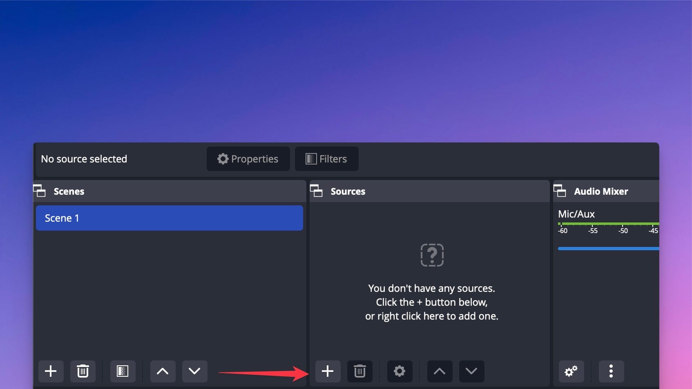Screen dimensions: 692x389
Task: Delete Scene 1 using the trash icon
Action: pyautogui.click(x=83, y=371)
